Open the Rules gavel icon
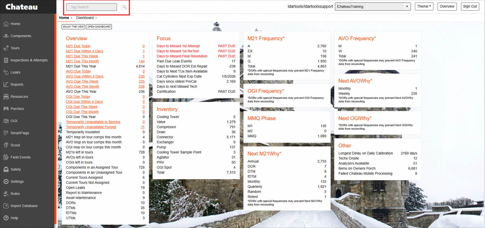 point(6,194)
